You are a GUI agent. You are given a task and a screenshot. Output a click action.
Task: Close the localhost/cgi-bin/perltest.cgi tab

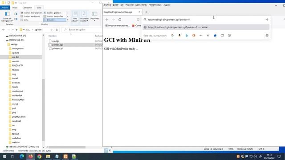[139, 12]
